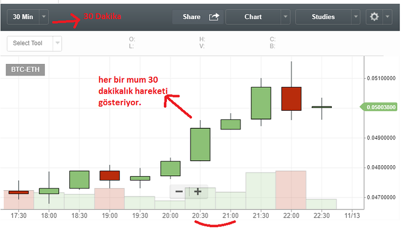Click the 21:00 time axis label

[230, 216]
